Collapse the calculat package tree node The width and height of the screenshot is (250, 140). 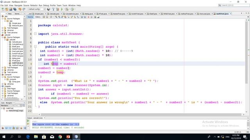(5, 40)
